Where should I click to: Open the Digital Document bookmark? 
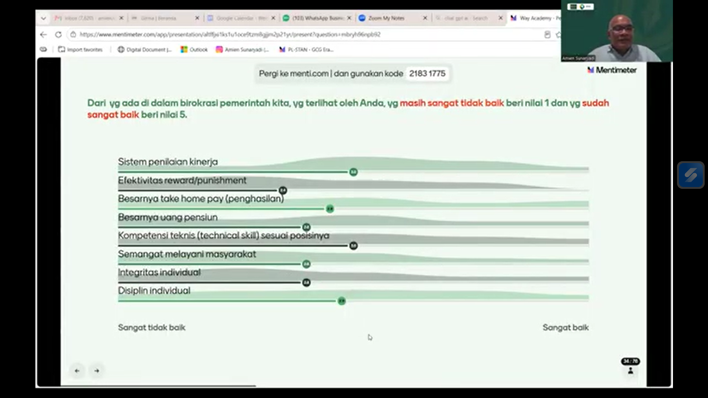pyautogui.click(x=145, y=49)
